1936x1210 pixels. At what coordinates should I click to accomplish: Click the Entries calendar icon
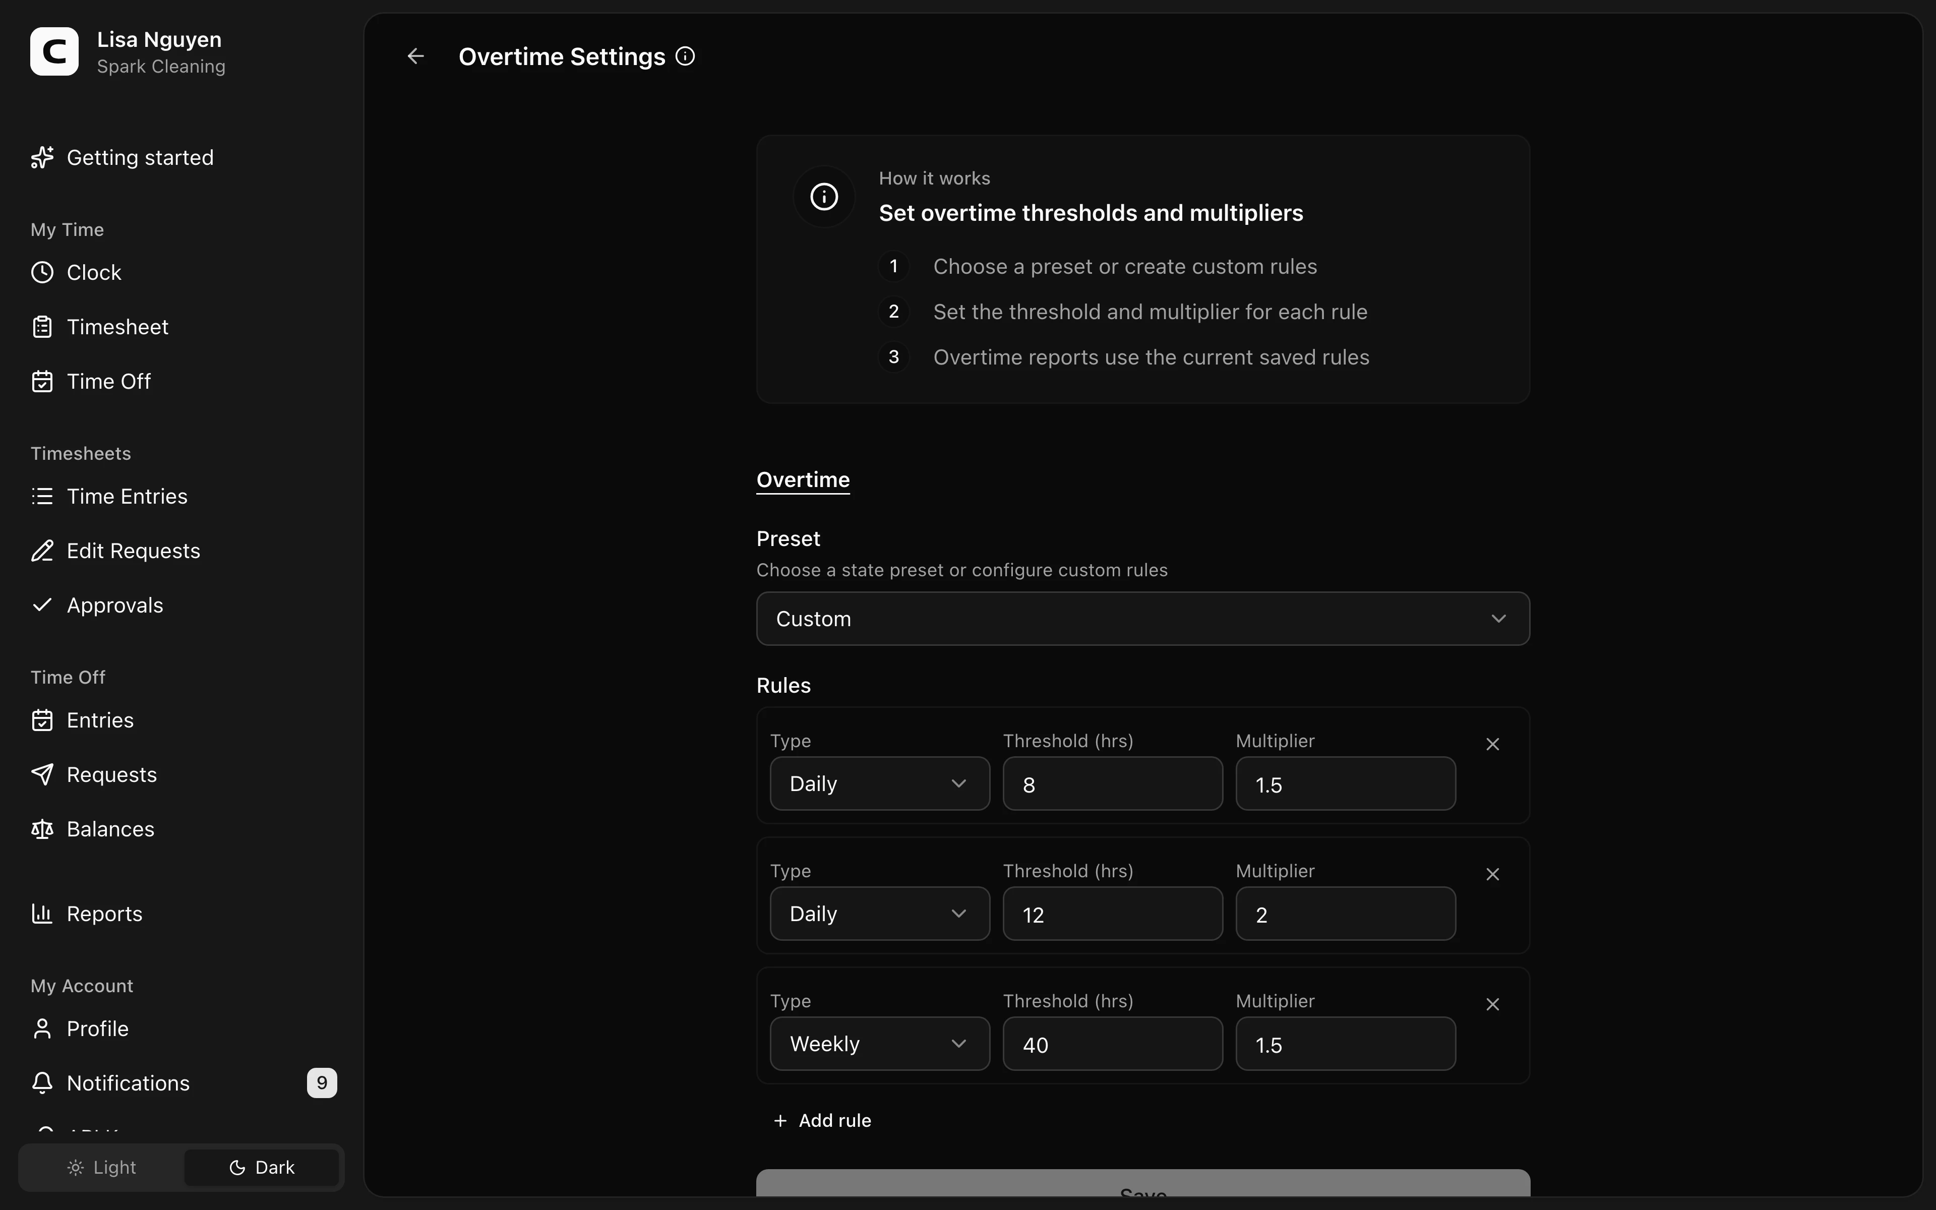point(42,720)
